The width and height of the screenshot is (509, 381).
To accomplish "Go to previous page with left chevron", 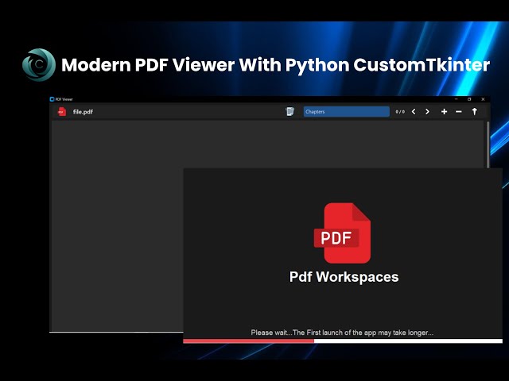I will click(414, 111).
